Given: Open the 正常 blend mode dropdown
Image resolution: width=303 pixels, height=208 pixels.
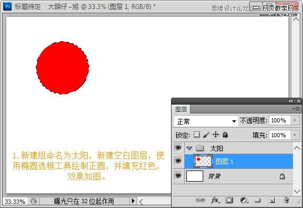Looking at the screenshot, I should coord(206,121).
